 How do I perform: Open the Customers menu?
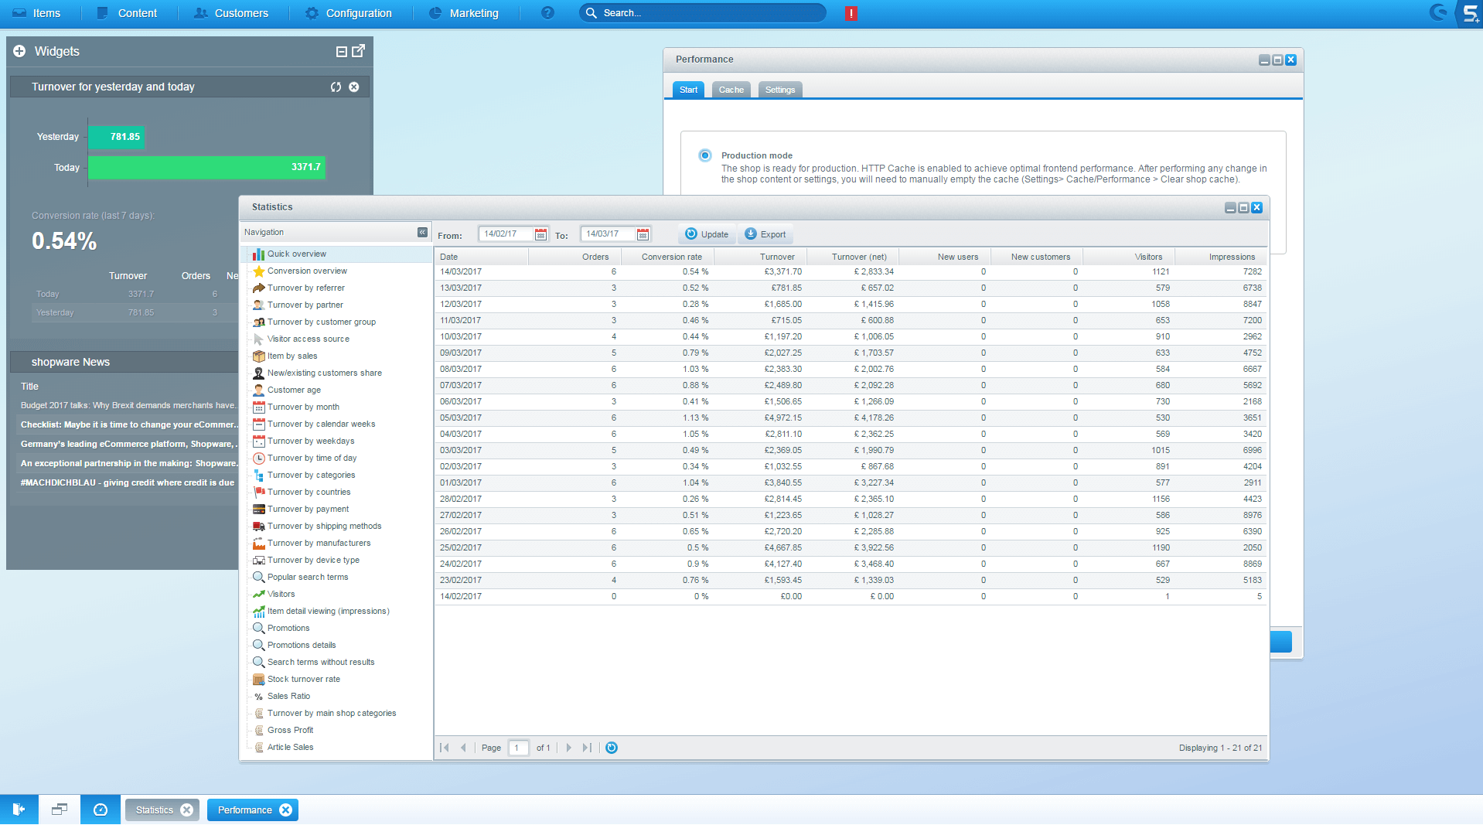pos(230,13)
